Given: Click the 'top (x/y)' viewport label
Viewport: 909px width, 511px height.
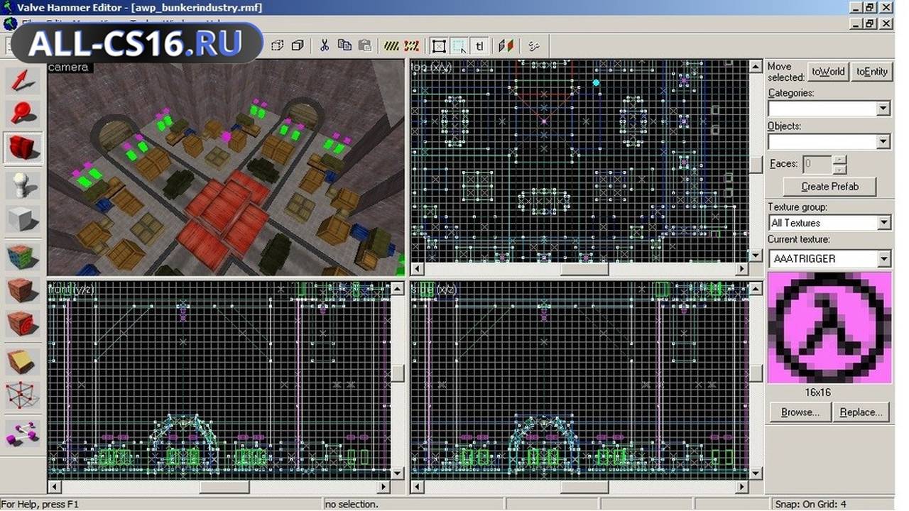Looking at the screenshot, I should [431, 67].
